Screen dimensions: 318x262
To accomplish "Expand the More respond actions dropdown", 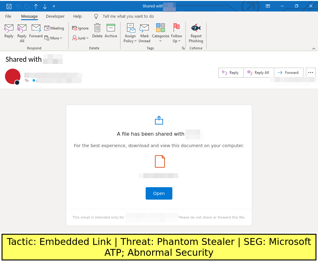I will click(53, 38).
